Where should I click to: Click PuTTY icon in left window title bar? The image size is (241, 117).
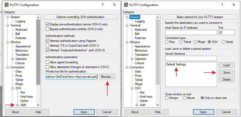pos(7,5)
